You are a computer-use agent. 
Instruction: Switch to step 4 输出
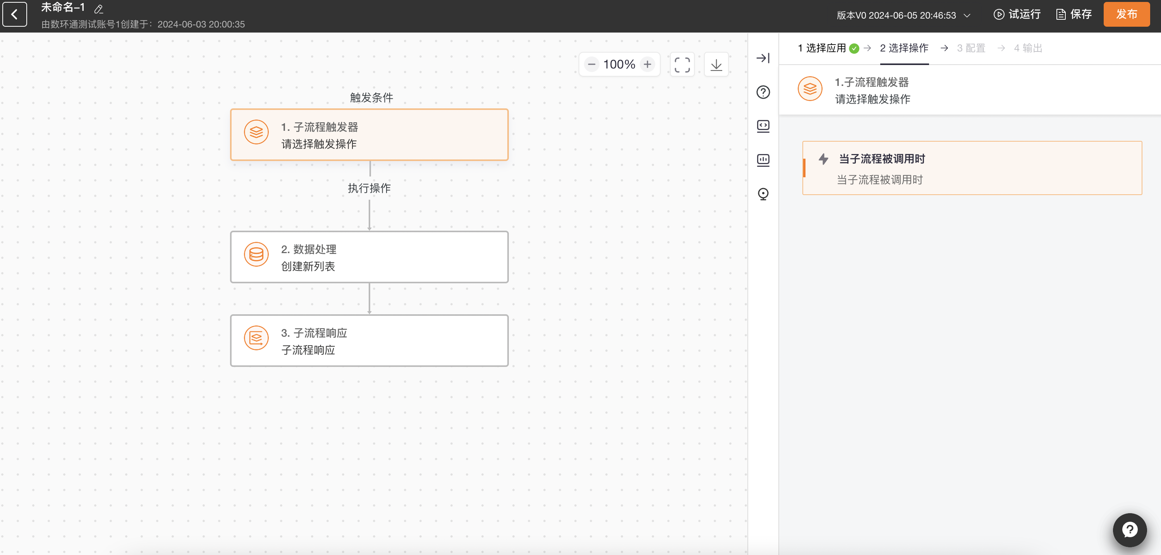pyautogui.click(x=1028, y=48)
